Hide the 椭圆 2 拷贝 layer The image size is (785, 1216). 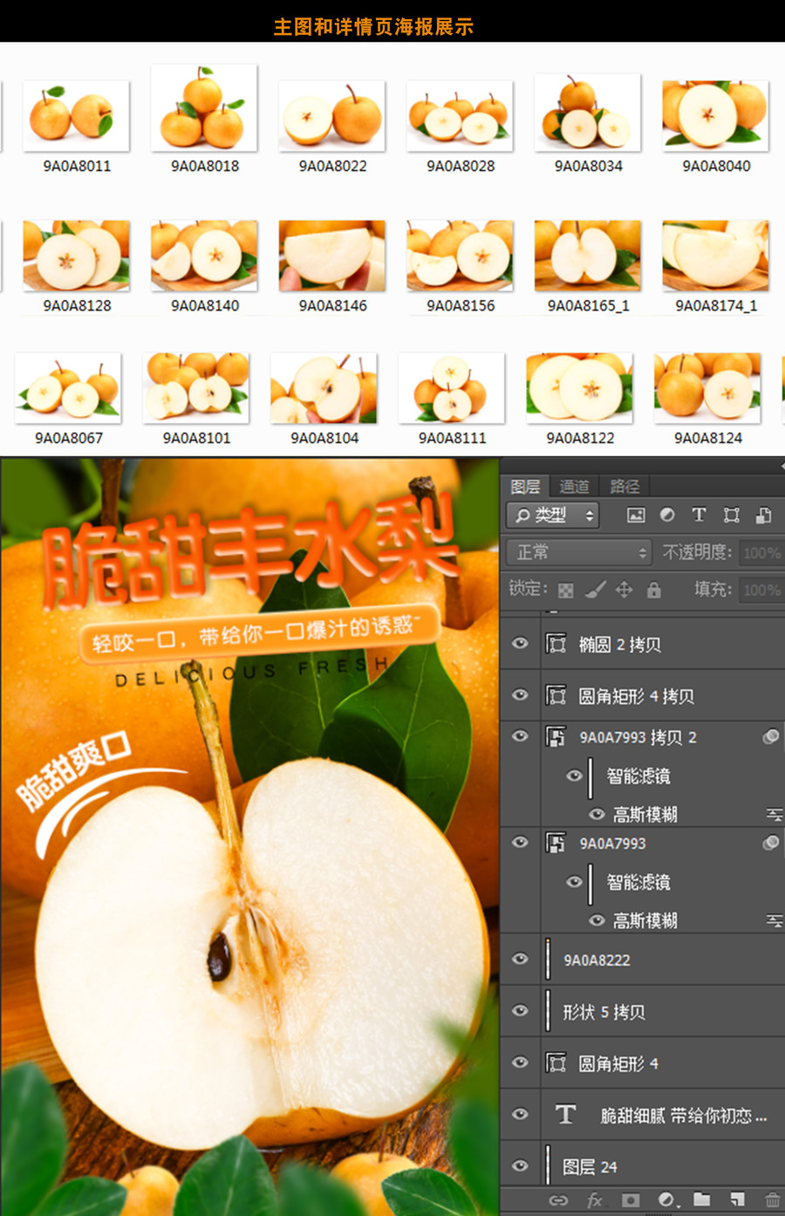coord(521,644)
